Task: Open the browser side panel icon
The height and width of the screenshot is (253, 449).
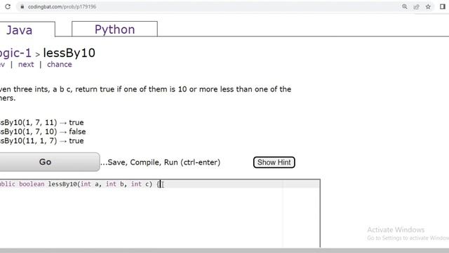Action: coord(443,6)
